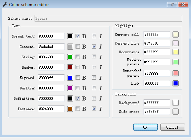
Task: Edit the Comment hex value #adadad
Action: click(51, 47)
